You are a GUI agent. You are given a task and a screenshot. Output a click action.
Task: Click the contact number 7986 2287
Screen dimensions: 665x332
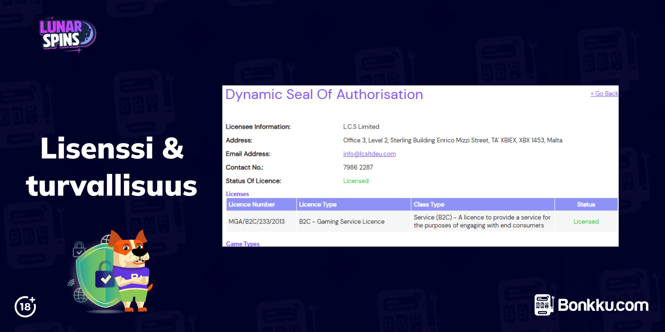(358, 167)
